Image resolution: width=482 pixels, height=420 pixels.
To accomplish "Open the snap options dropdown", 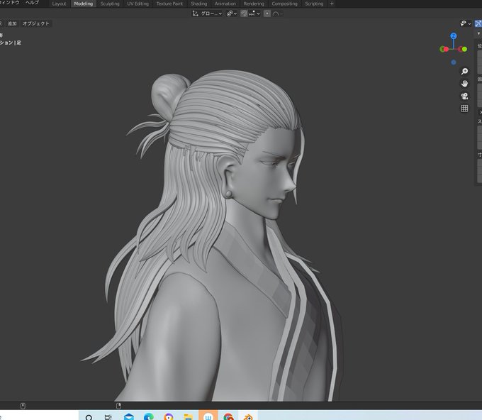I will (x=254, y=13).
